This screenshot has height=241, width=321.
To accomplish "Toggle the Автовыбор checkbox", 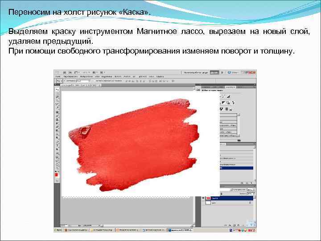I will (x=66, y=81).
